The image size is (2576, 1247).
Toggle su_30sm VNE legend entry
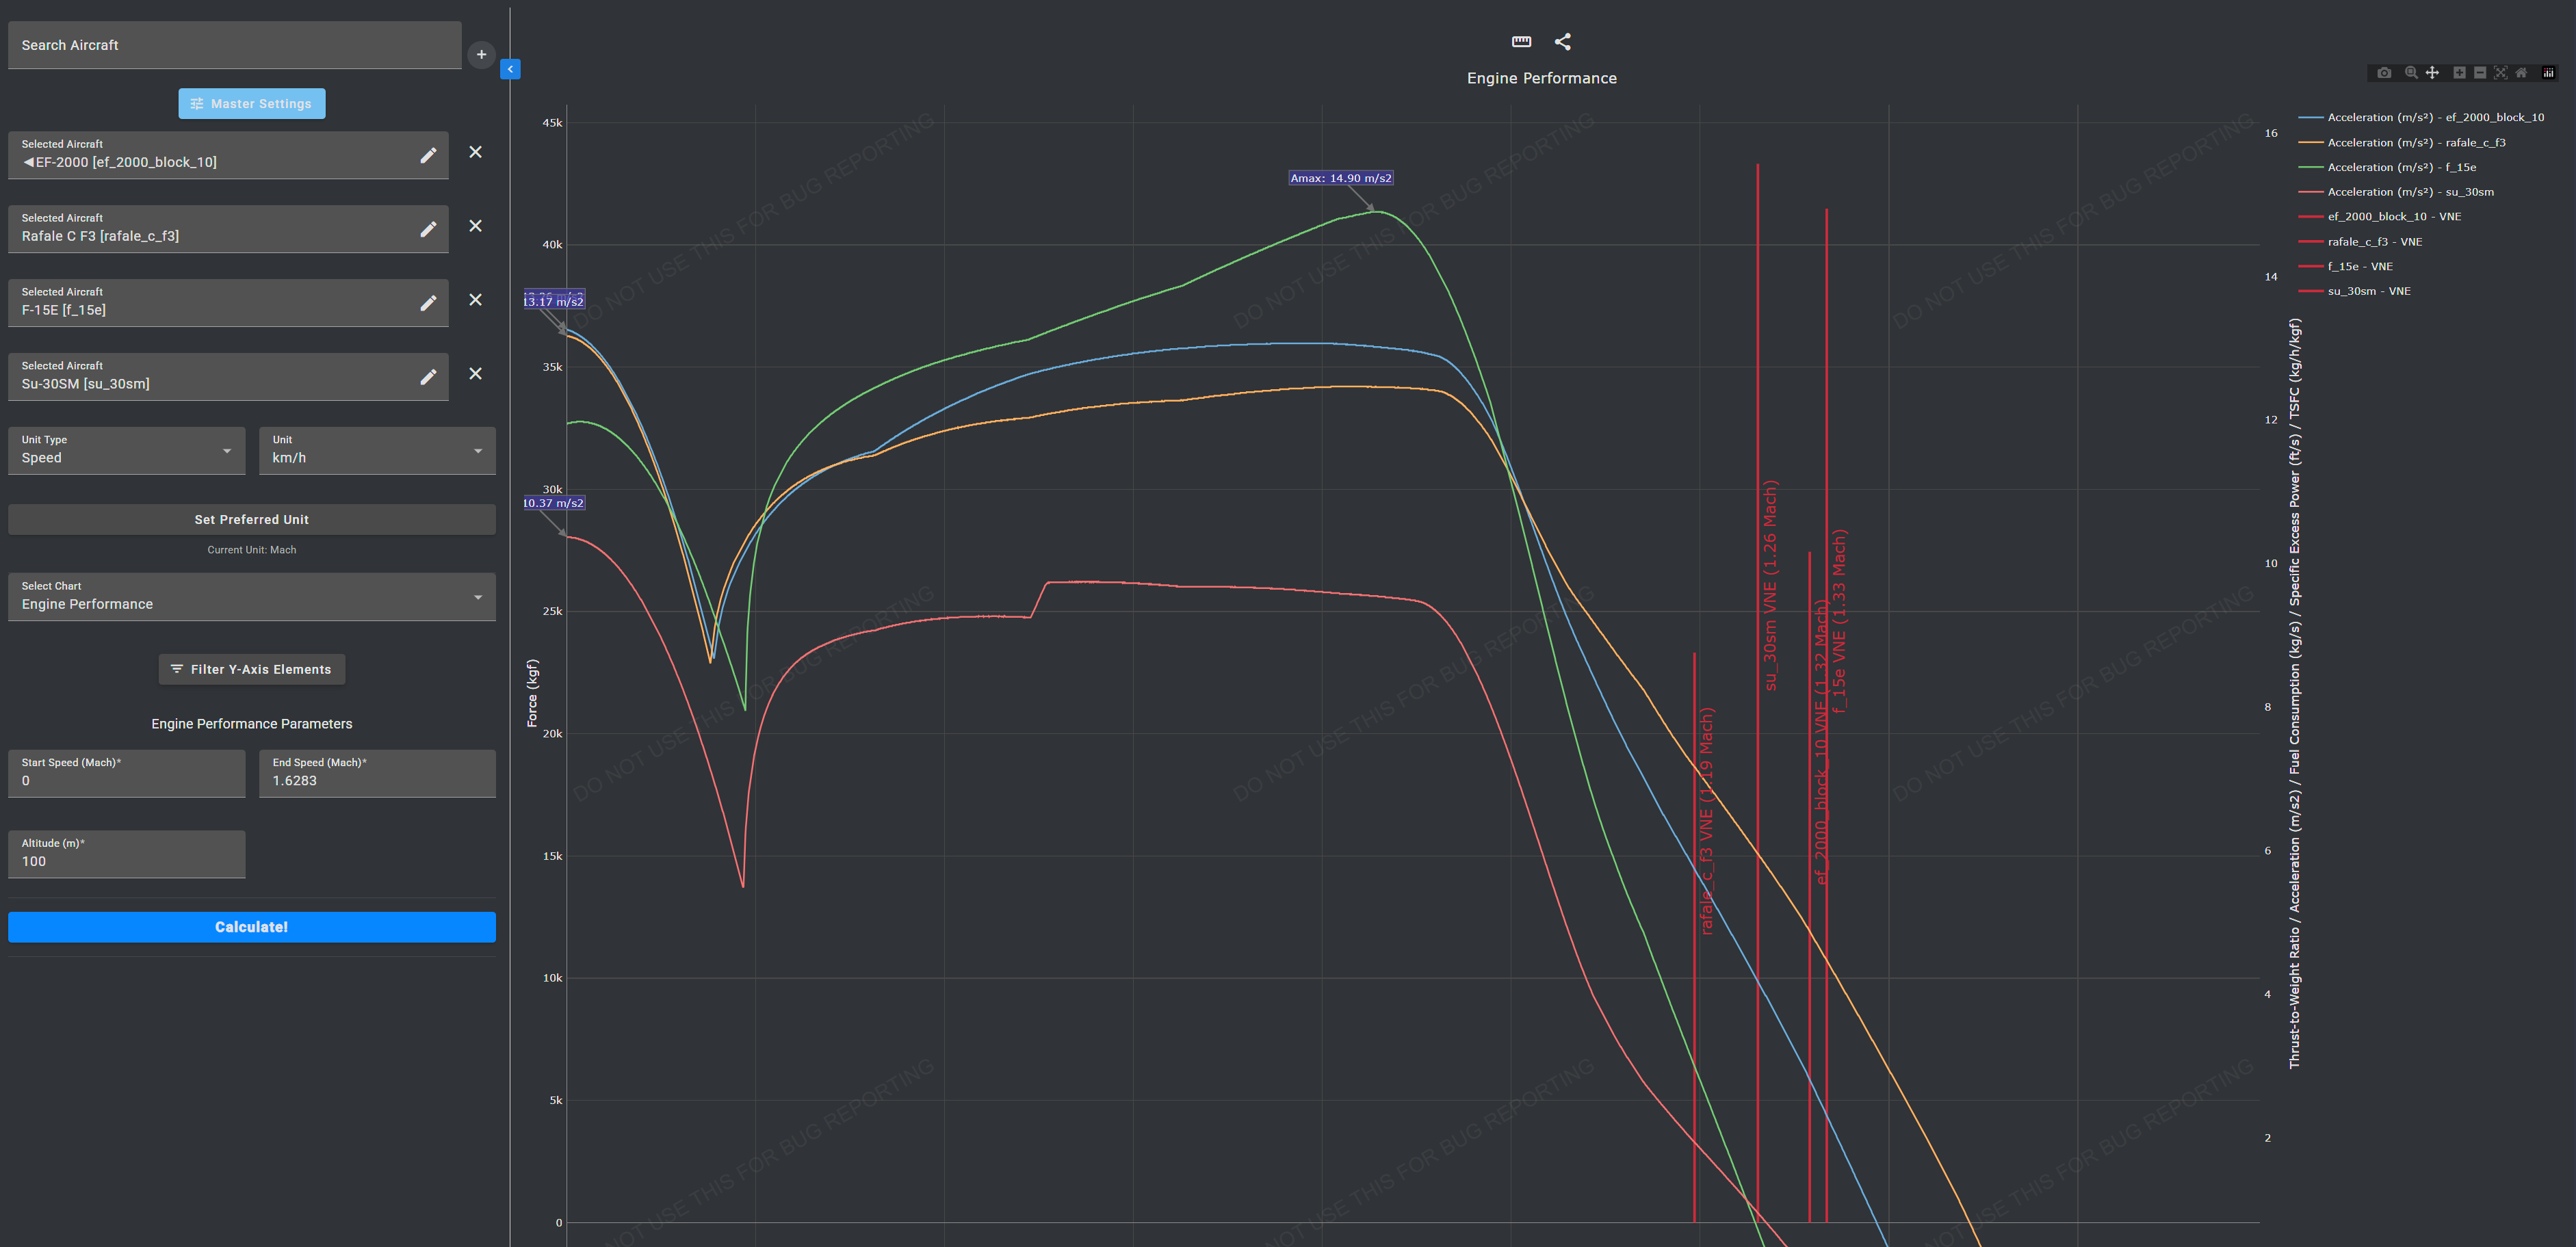click(x=2368, y=291)
